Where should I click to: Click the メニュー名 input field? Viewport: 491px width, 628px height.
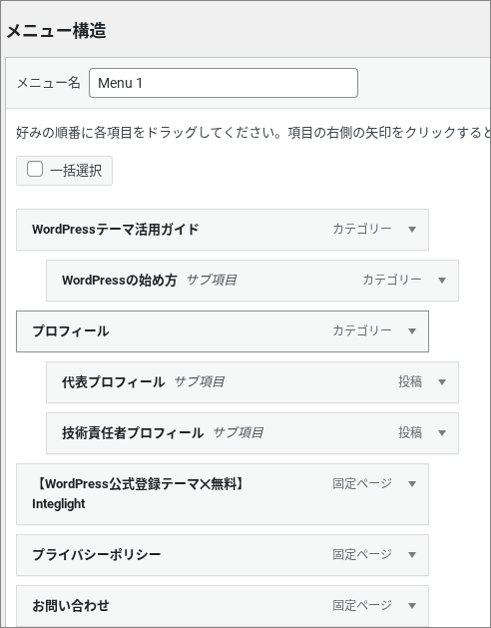coord(224,83)
